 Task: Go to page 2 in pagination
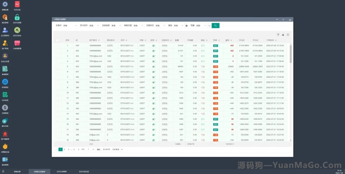[x=65, y=149]
